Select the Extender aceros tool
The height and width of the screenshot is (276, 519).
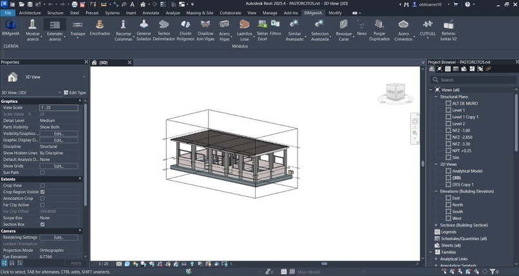click(55, 30)
